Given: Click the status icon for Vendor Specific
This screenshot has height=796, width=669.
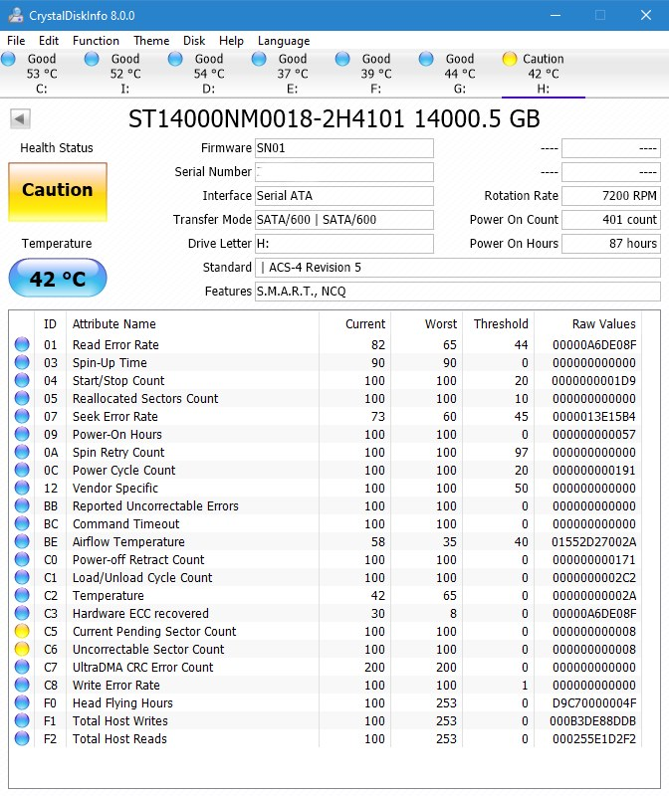Looking at the screenshot, I should click(22, 488).
